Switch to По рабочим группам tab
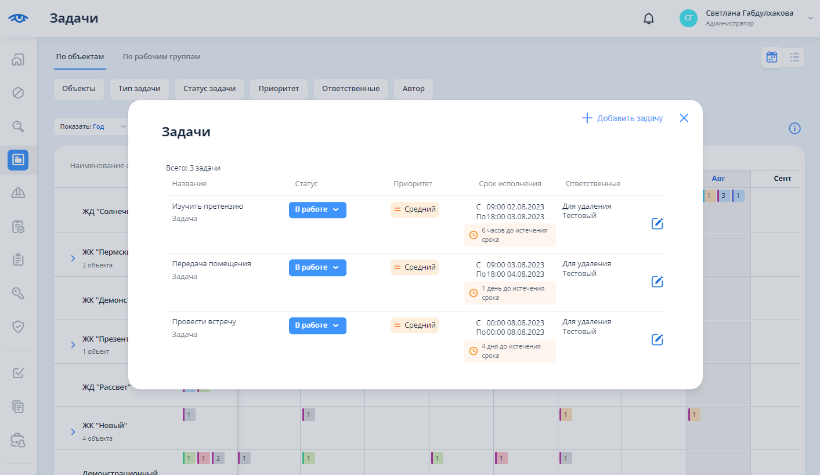The image size is (820, 475). pos(161,57)
